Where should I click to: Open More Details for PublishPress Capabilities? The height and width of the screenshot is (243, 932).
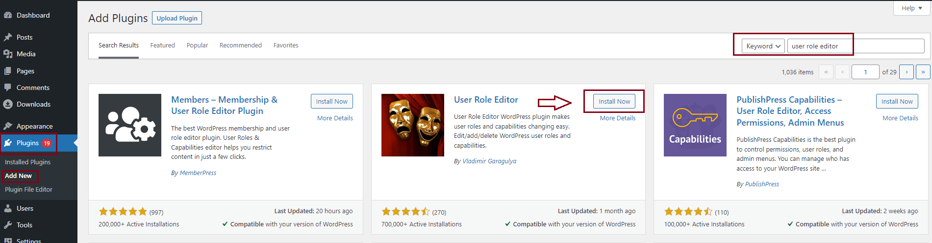click(901, 118)
